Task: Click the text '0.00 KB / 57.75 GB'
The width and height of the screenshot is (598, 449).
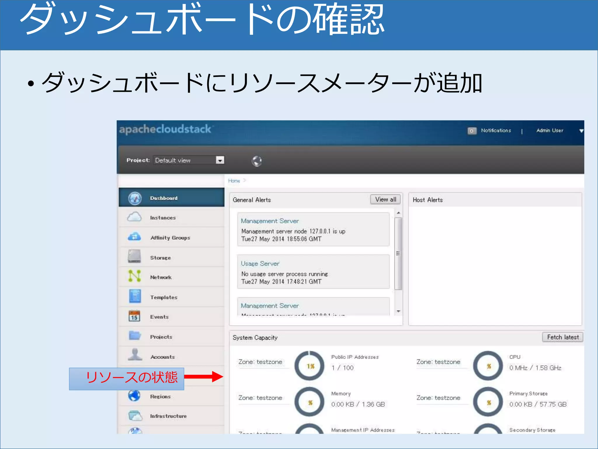Action: (x=538, y=404)
